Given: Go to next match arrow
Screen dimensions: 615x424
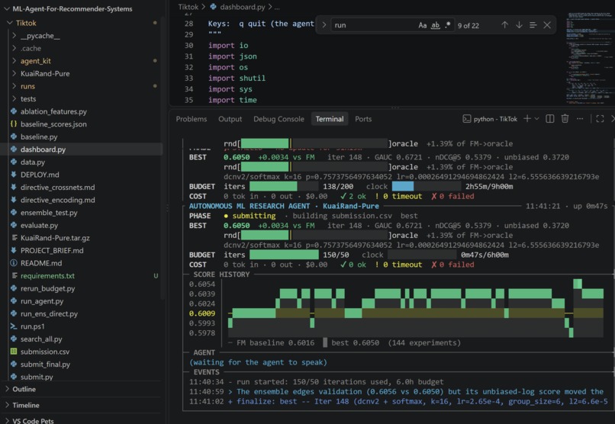Looking at the screenshot, I should (x=519, y=25).
